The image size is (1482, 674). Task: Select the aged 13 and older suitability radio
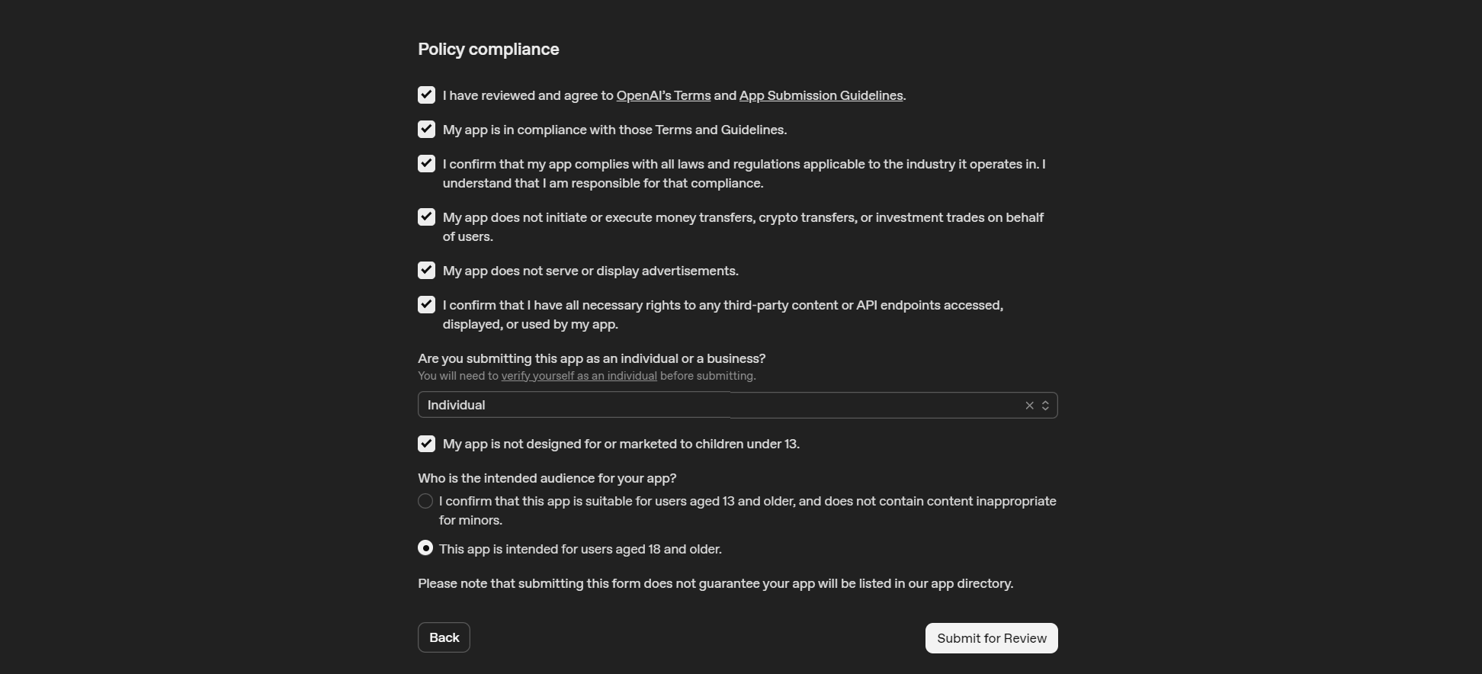(425, 501)
